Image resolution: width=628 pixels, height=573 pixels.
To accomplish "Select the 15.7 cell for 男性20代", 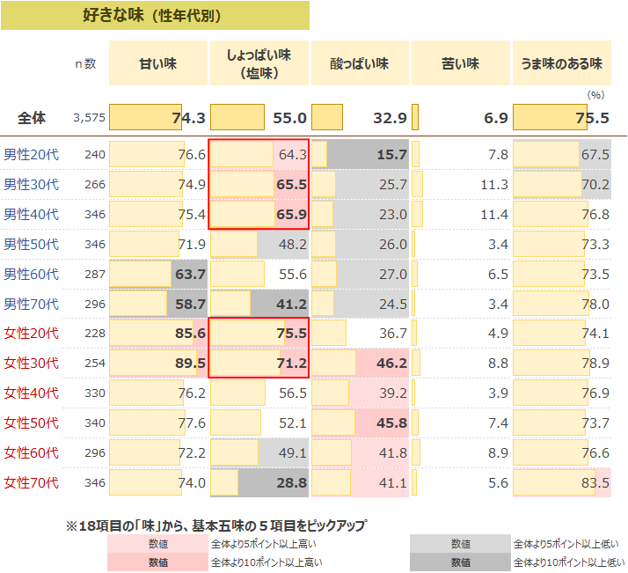I will point(391,155).
